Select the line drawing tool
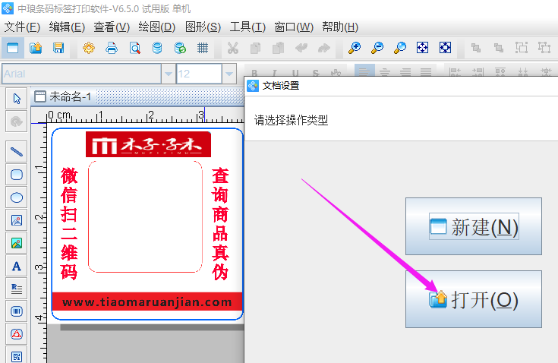This screenshot has width=558, height=363. (16, 151)
